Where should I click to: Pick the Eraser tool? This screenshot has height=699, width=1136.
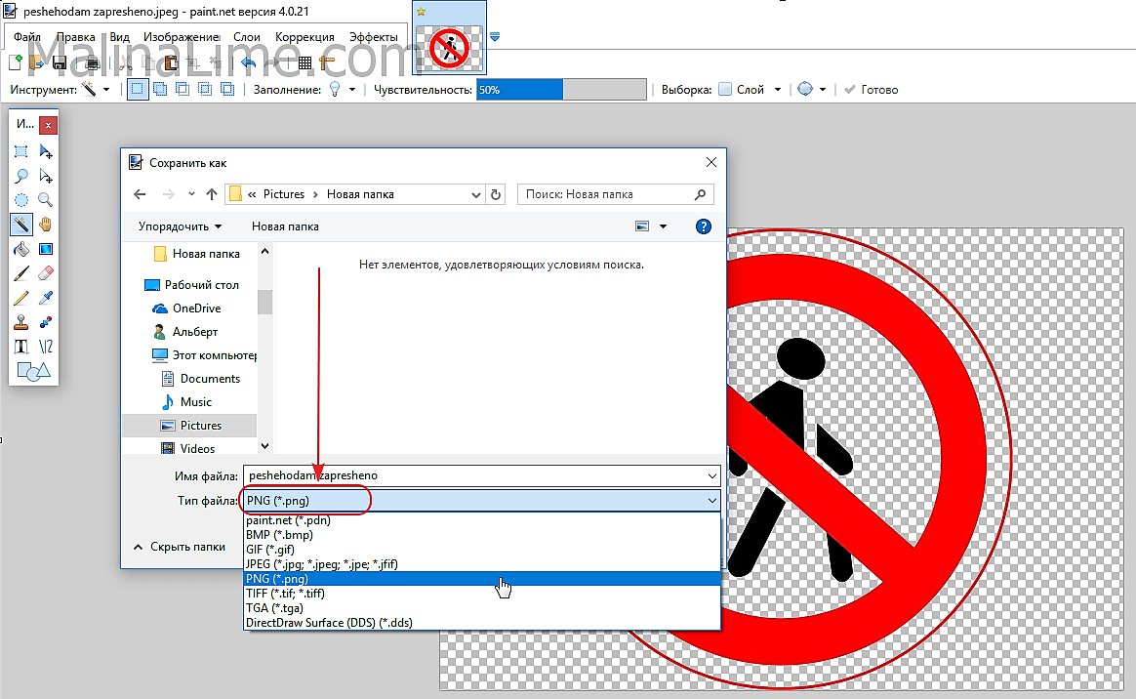(x=45, y=273)
